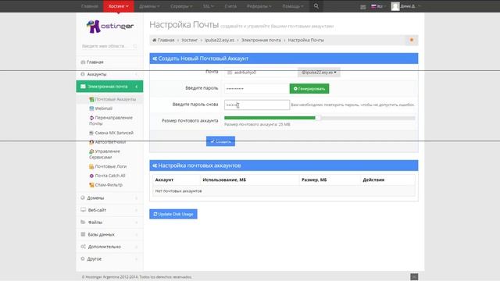Click the Действия column header
This screenshot has height=281, width=500.
click(x=373, y=180)
